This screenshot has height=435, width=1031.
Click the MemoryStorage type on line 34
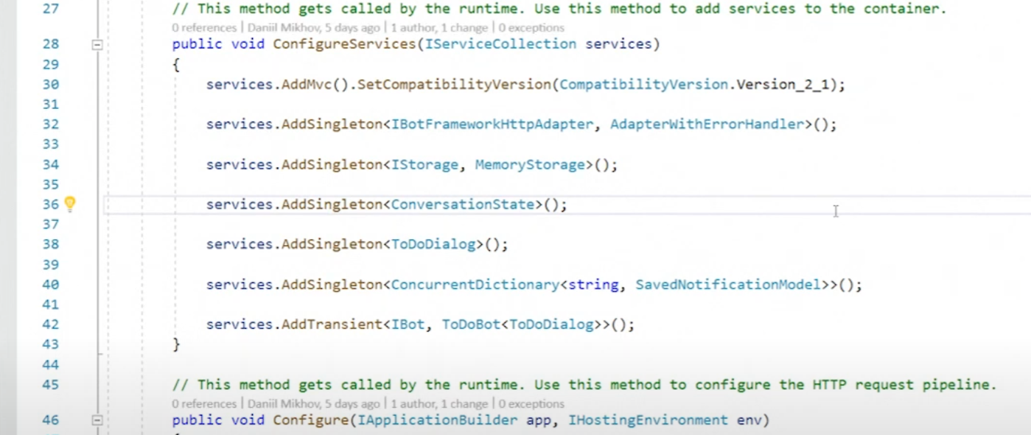click(x=530, y=165)
